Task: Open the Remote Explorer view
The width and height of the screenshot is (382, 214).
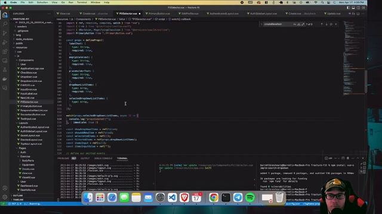Action: (x=5, y=61)
